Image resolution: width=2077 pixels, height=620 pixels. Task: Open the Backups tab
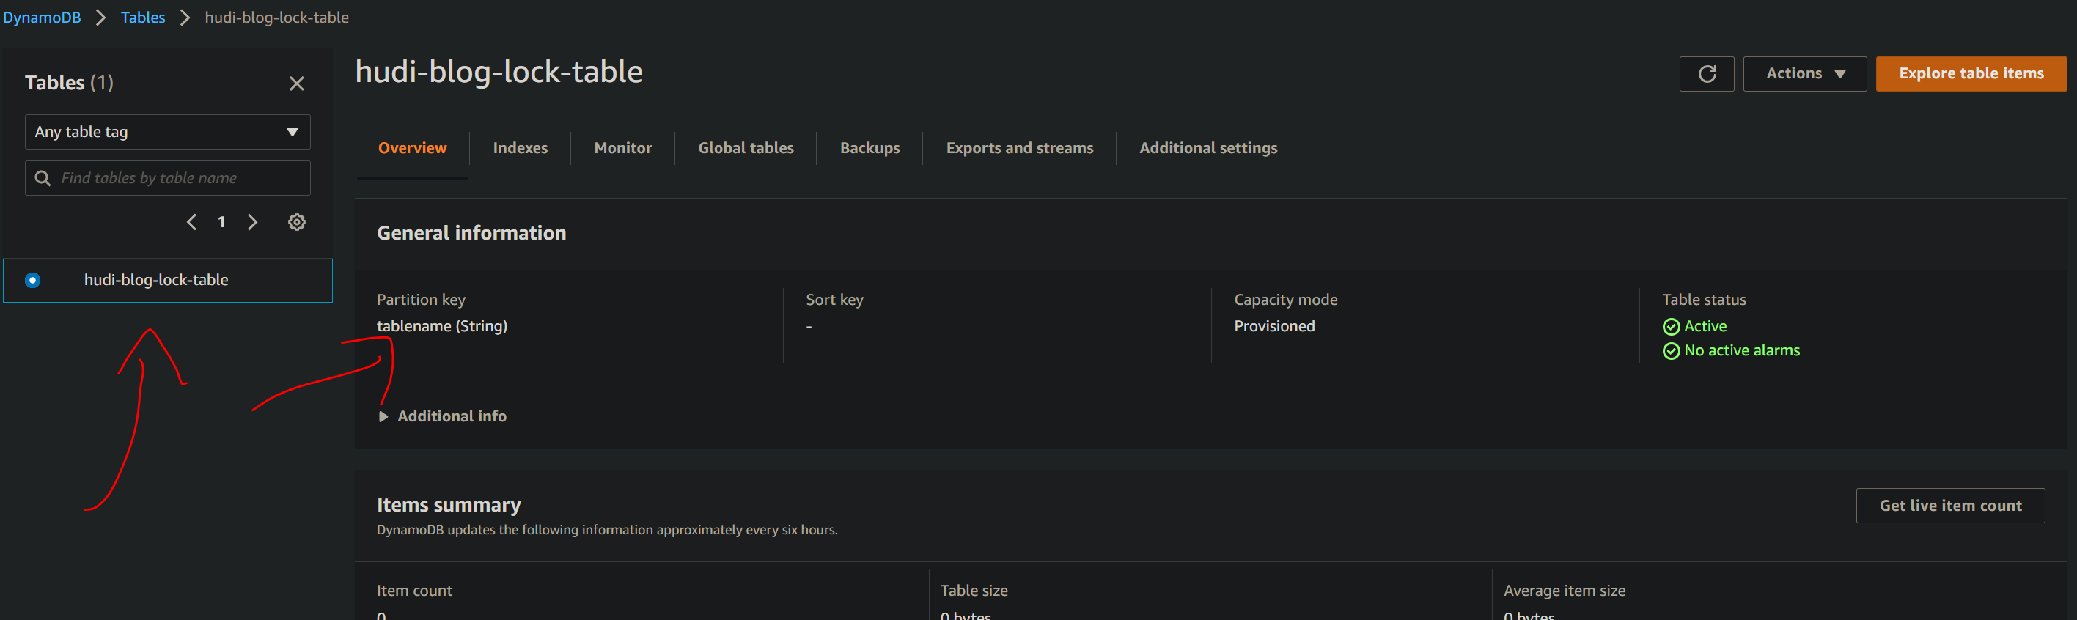(x=870, y=147)
